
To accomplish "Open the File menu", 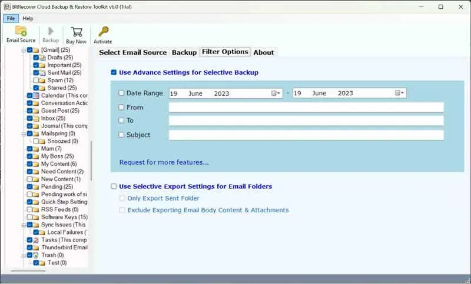I will (x=11, y=18).
